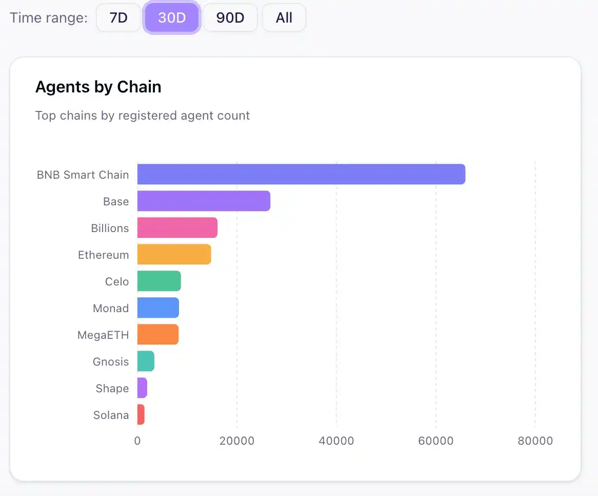598x496 pixels.
Task: Click the chart subtitle about registered agent count
Action: tap(142, 116)
